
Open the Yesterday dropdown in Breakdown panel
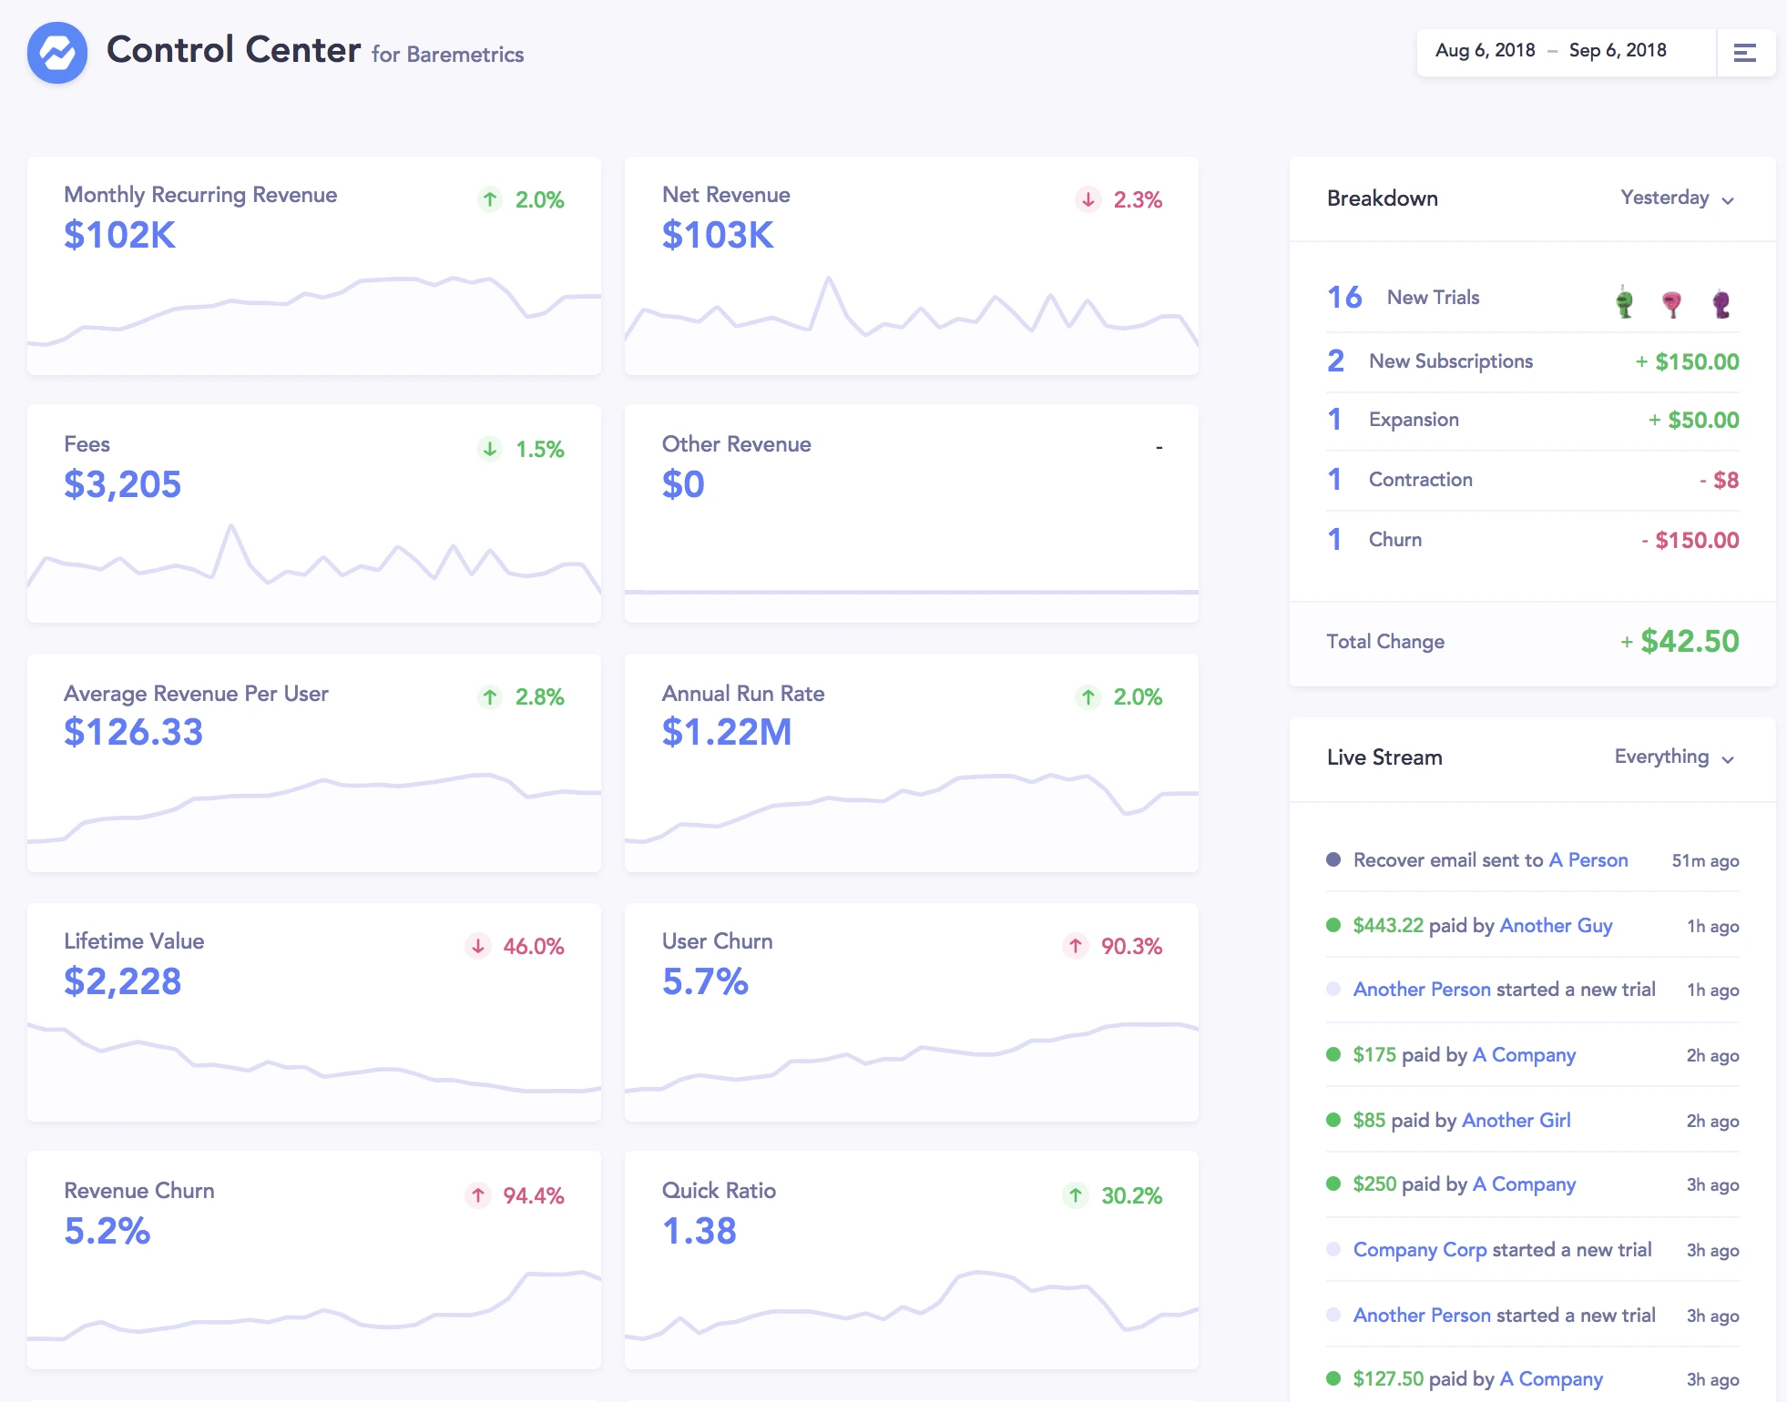point(1676,198)
